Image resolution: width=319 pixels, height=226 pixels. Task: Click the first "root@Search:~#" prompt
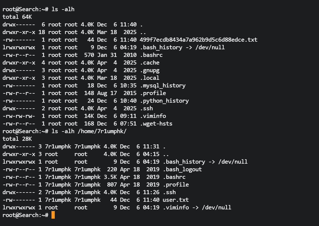pyautogui.click(x=25, y=9)
